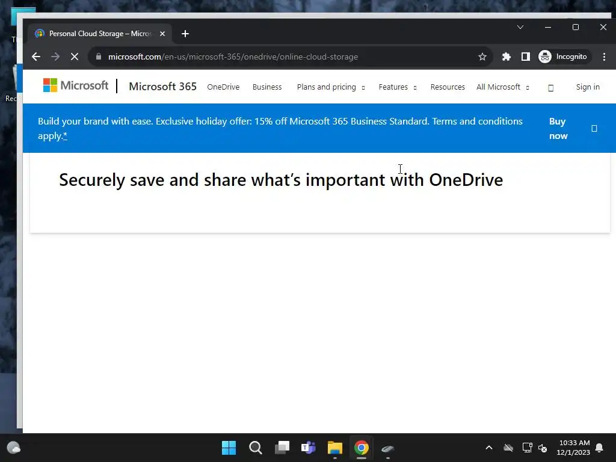Open the Resources nav item
This screenshot has height=462, width=616.
coord(448,87)
